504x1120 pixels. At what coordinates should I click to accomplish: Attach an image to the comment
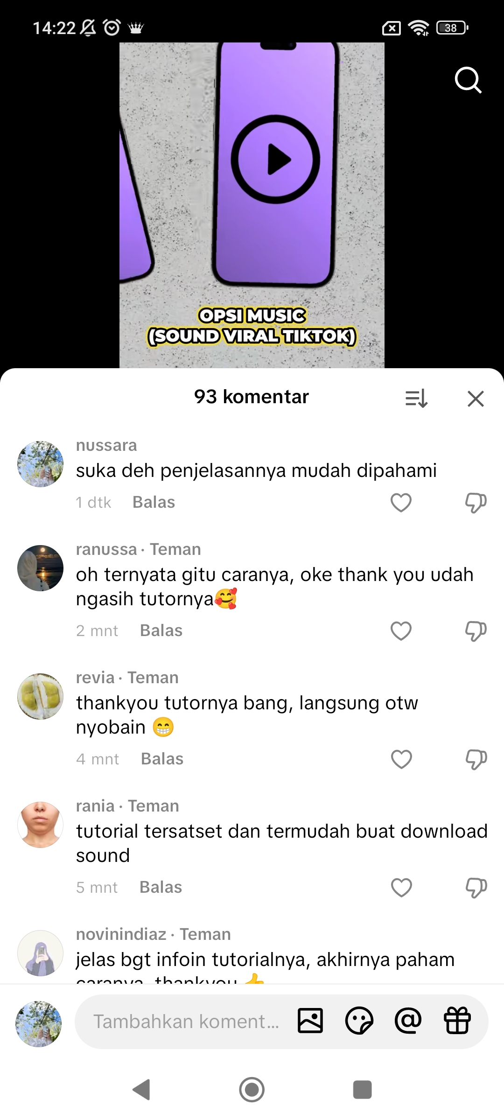click(310, 1021)
